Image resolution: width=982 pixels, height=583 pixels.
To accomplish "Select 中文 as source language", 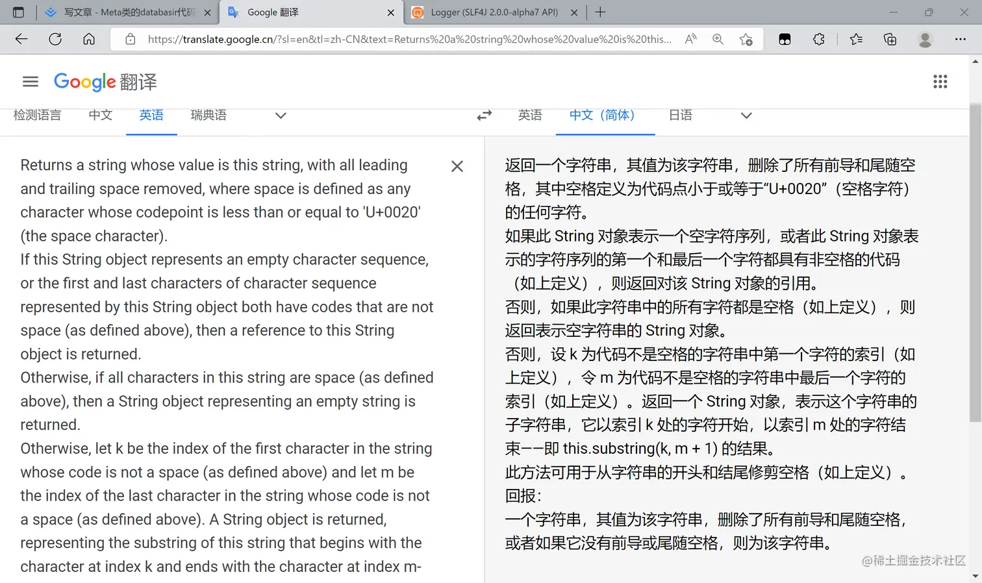I will point(101,116).
